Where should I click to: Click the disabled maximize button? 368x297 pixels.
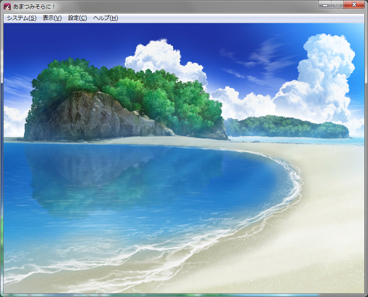point(337,5)
